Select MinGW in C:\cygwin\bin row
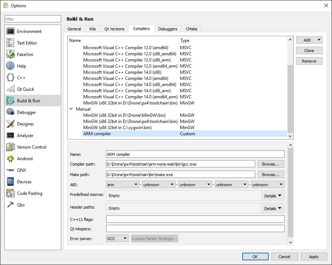Image resolution: width=332 pixels, height=265 pixels. 184,128
